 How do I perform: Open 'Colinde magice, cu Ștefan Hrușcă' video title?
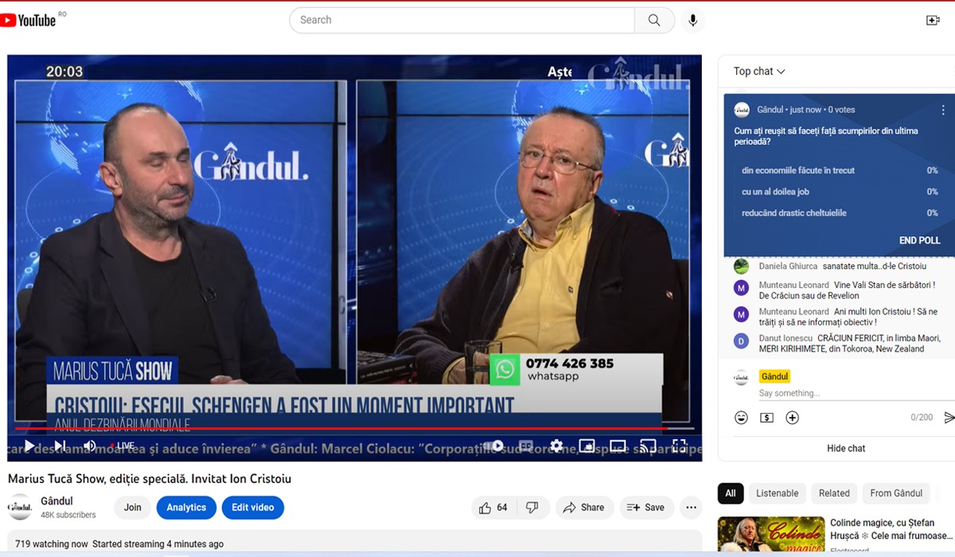(x=891, y=529)
